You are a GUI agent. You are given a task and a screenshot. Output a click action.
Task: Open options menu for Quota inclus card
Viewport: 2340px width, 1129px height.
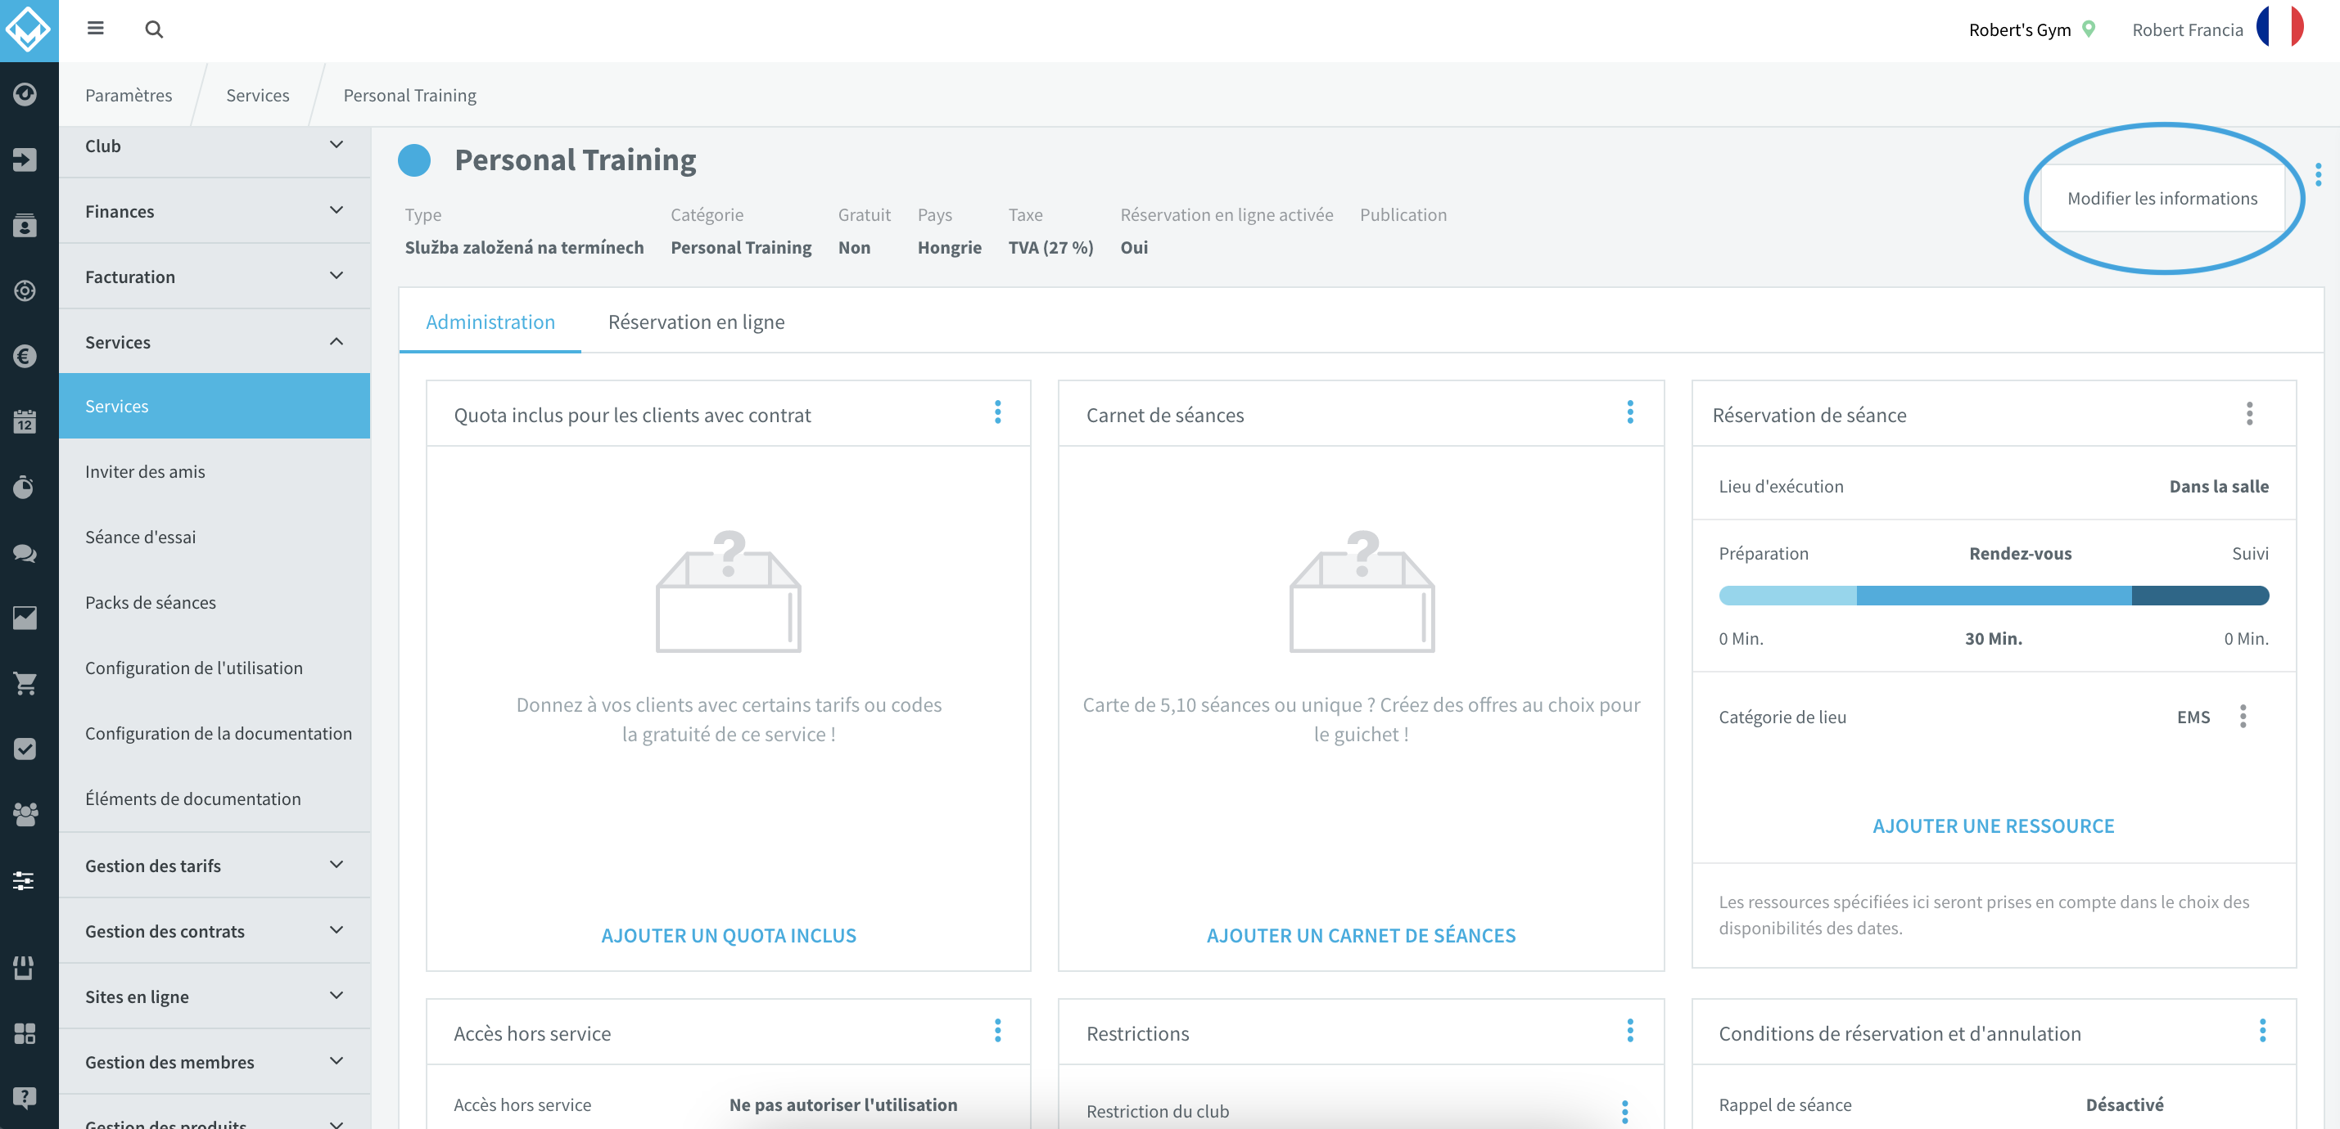pos(997,412)
